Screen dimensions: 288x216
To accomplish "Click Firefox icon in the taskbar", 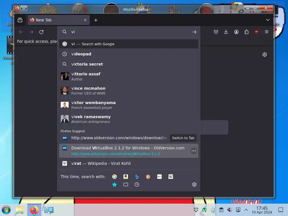I will [34, 210].
